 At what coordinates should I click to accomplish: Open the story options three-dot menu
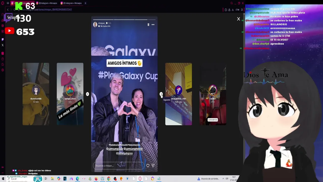[x=153, y=25]
